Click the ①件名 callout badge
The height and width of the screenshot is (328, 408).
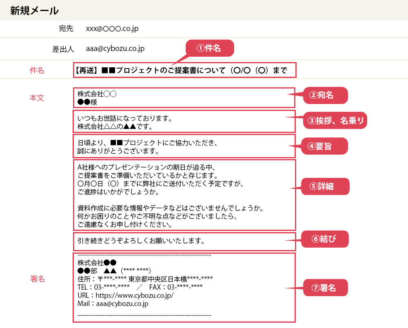click(x=210, y=48)
